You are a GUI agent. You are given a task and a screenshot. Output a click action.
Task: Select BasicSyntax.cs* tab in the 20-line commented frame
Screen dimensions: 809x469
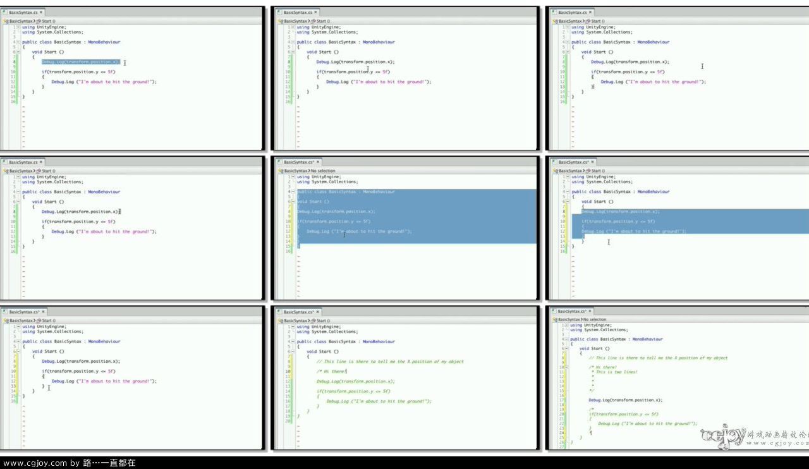(297, 312)
